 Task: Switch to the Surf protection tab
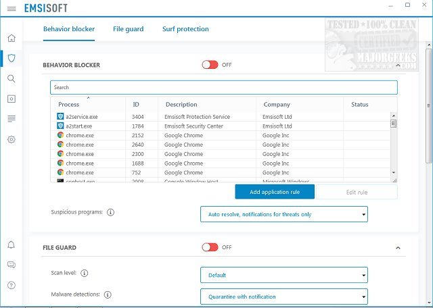pos(185,29)
